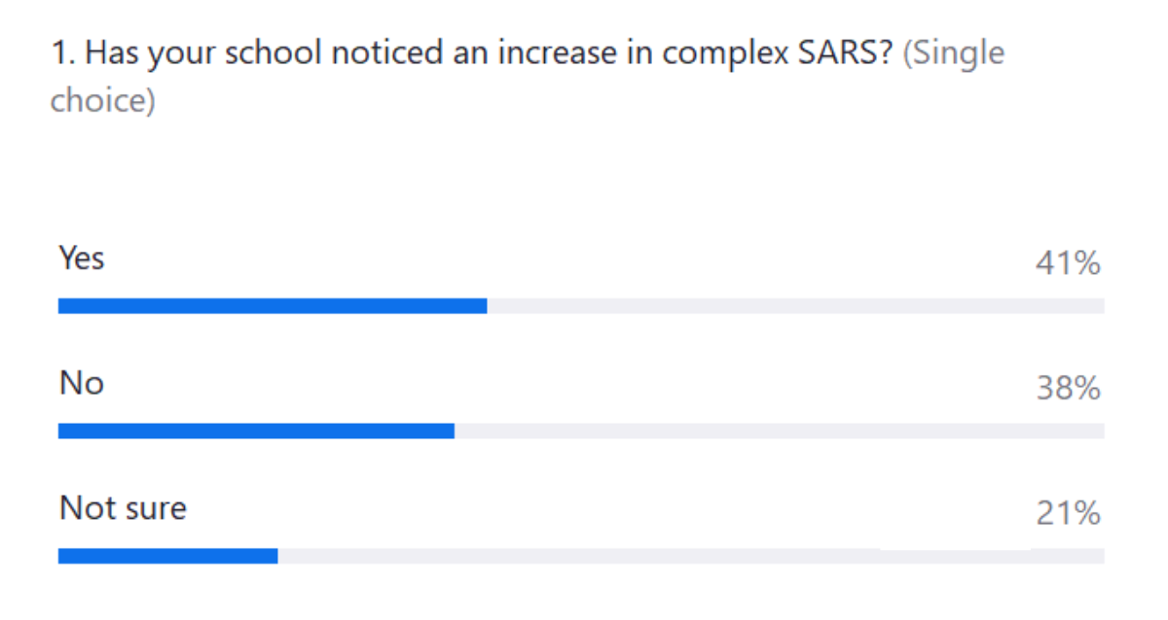Select the "Yes" poll option label
The height and width of the screenshot is (620, 1168).
click(x=82, y=259)
